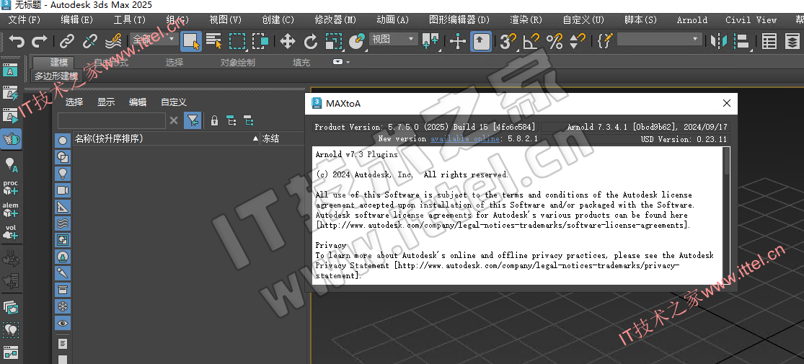Viewport: 804px width, 364px height.
Task: Toggle Keyboard Shortcut Override button
Action: pyautogui.click(x=481, y=41)
